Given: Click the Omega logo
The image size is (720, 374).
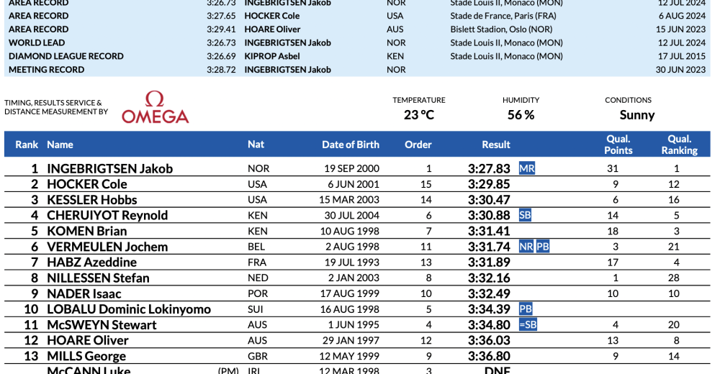Looking at the screenshot, I should coord(155,107).
